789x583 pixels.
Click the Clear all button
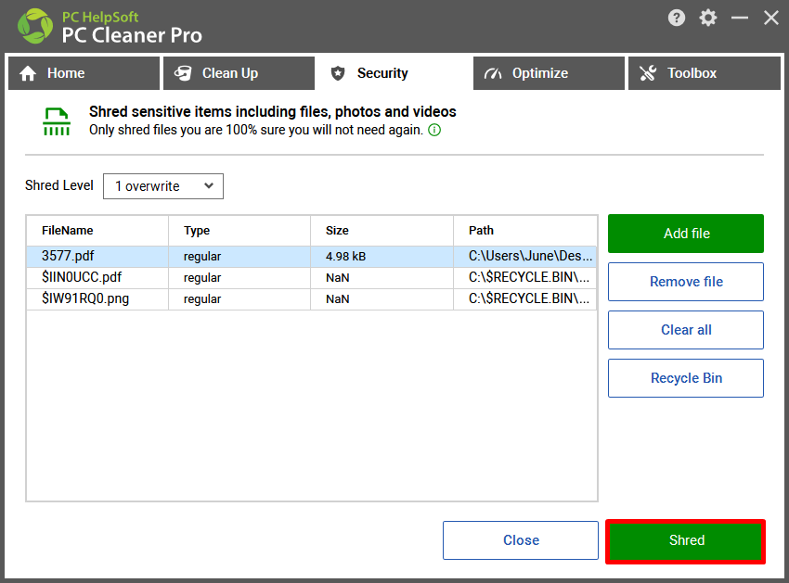coord(686,330)
